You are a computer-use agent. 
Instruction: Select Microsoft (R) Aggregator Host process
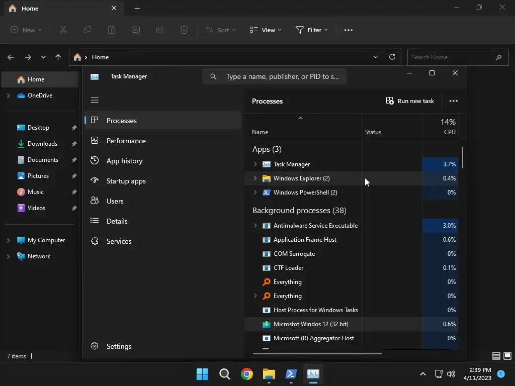pos(351,338)
